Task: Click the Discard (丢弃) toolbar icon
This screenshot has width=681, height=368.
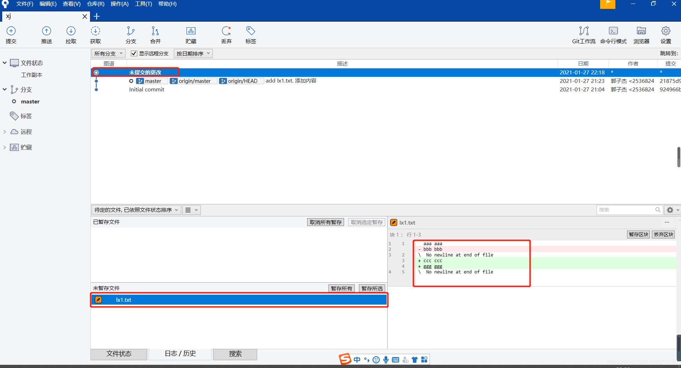Action: (226, 35)
